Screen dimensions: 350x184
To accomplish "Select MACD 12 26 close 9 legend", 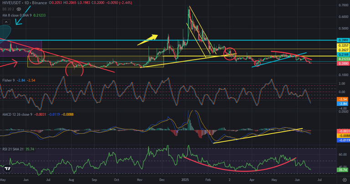I will tap(17, 114).
